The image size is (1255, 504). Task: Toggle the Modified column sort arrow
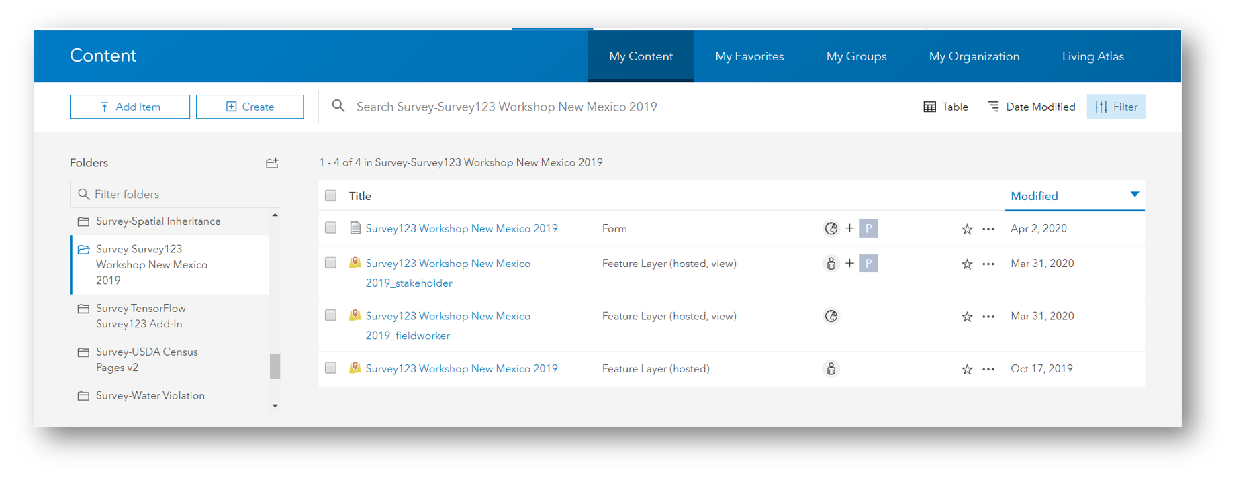[x=1135, y=195]
